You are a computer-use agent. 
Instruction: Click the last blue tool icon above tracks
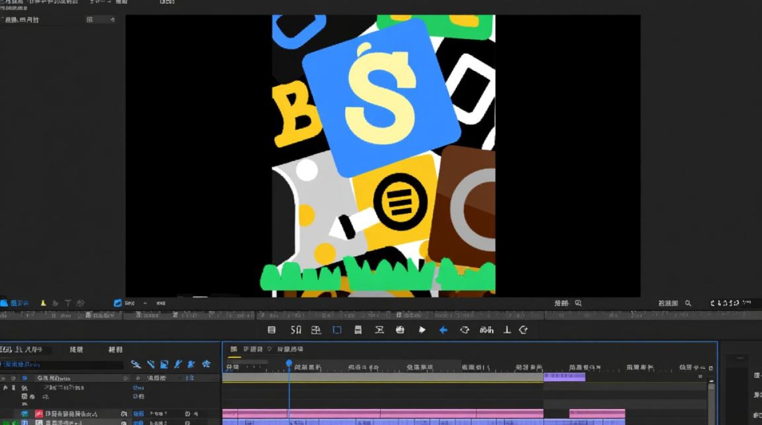[x=207, y=364]
